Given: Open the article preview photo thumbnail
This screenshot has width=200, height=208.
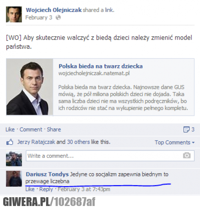Looking at the screenshot, I should coord(30,87).
